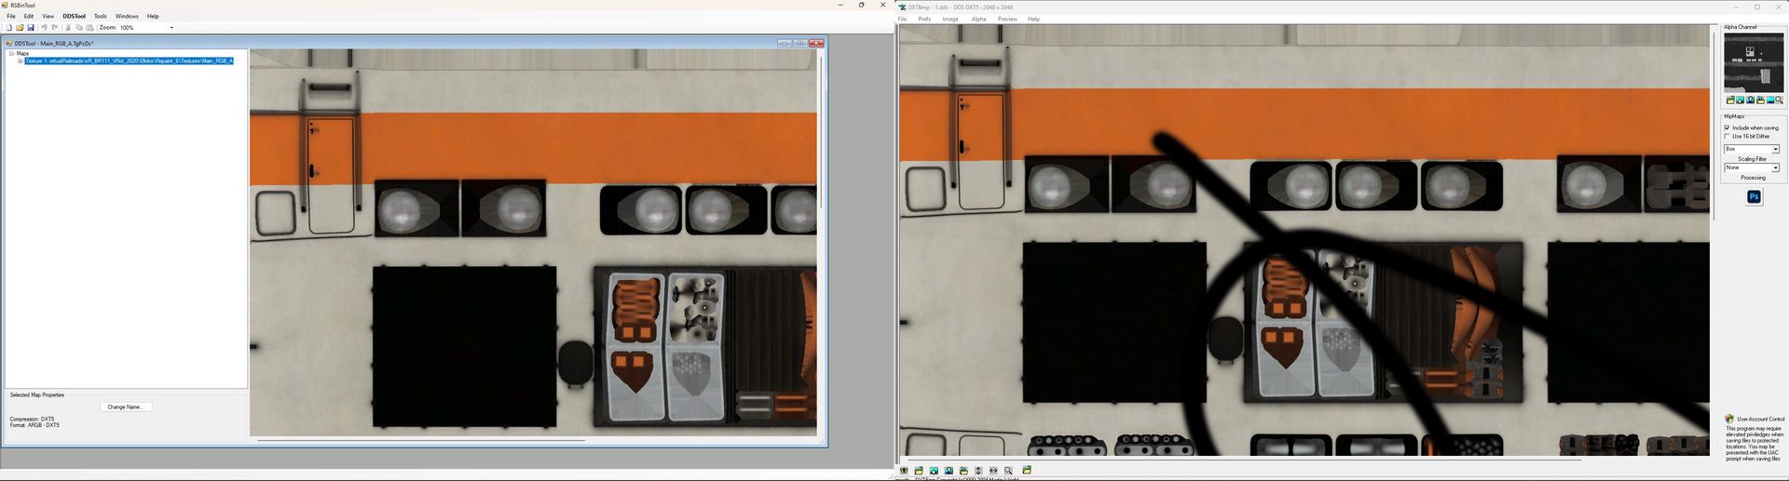Screen dimensions: 1789x481
Task: Open File menu in RSBinTool
Action: [x=11, y=16]
